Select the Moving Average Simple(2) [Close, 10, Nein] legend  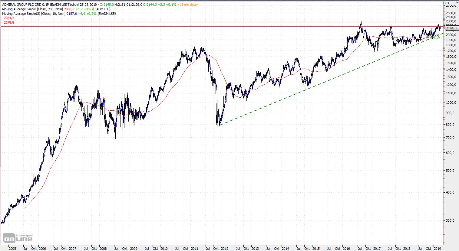pyautogui.click(x=34, y=14)
